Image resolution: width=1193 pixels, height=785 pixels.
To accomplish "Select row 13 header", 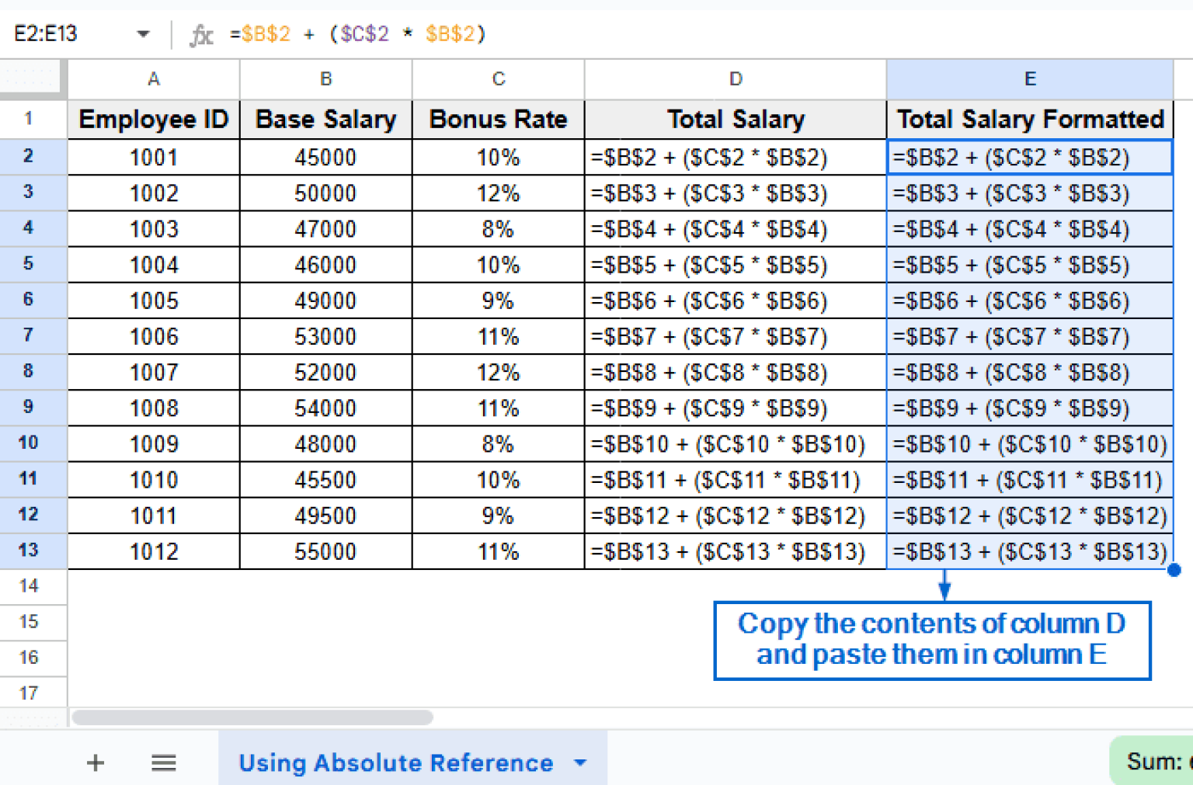I will tap(29, 551).
